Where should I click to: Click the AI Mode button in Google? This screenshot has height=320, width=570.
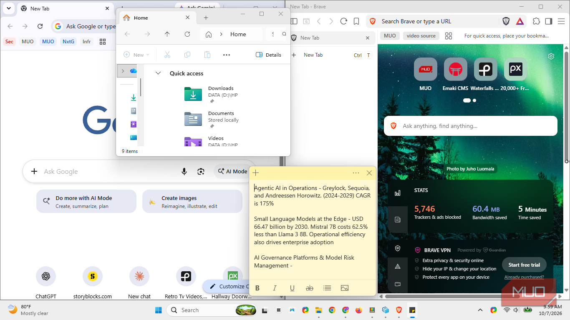233,171
